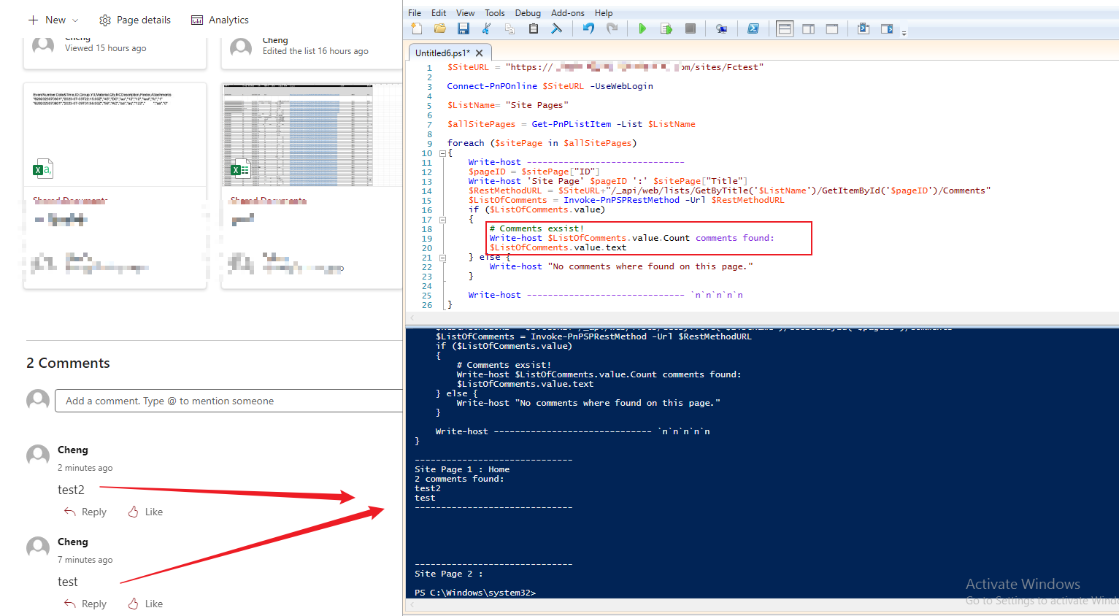Click the Cut scissors icon

click(x=487, y=28)
